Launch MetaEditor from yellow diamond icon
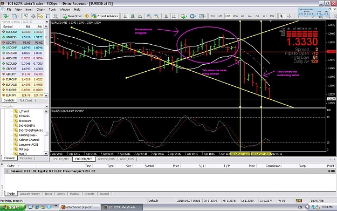This screenshot has height=211, width=337. (x=87, y=16)
